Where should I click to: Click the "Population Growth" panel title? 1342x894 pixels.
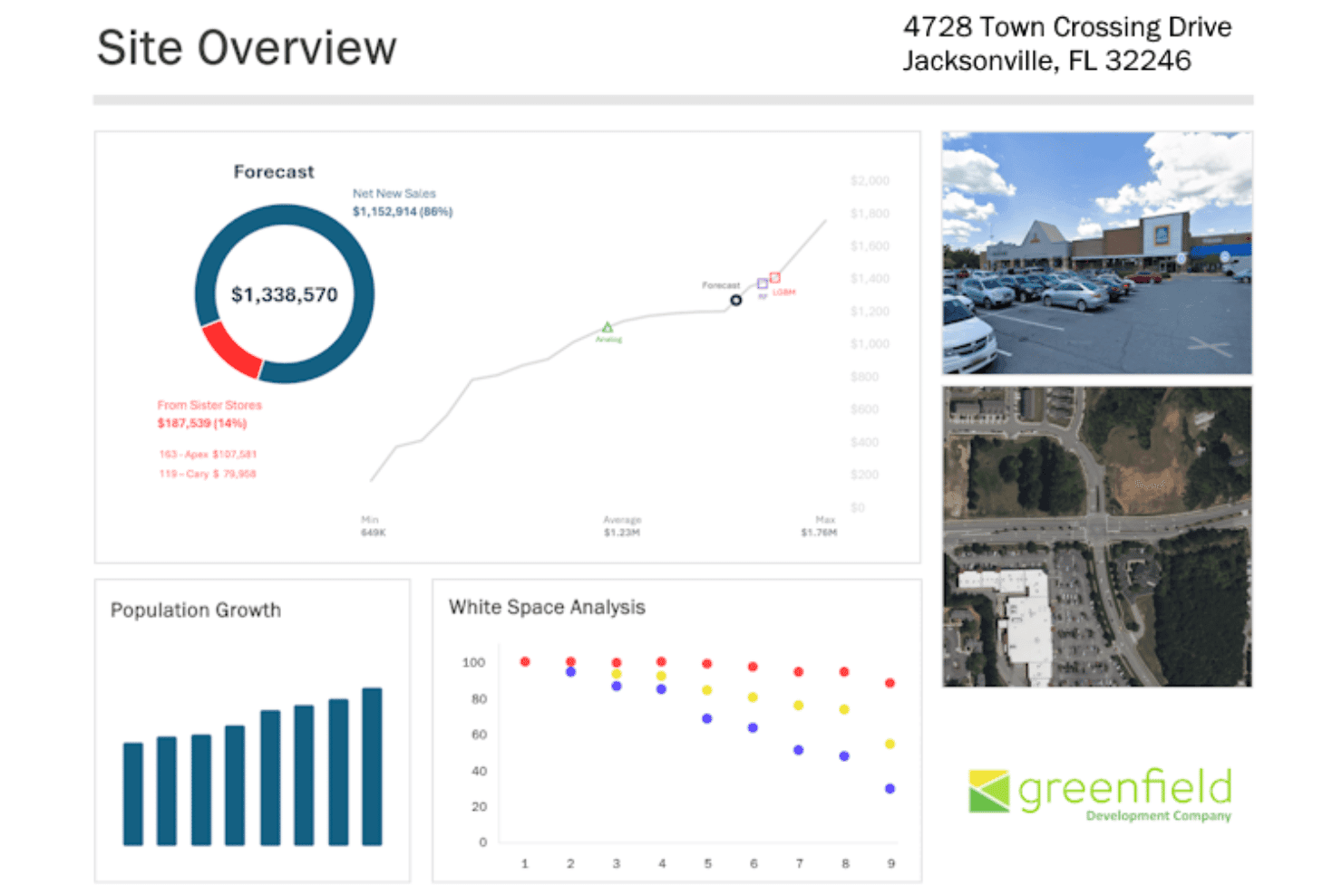(x=196, y=610)
